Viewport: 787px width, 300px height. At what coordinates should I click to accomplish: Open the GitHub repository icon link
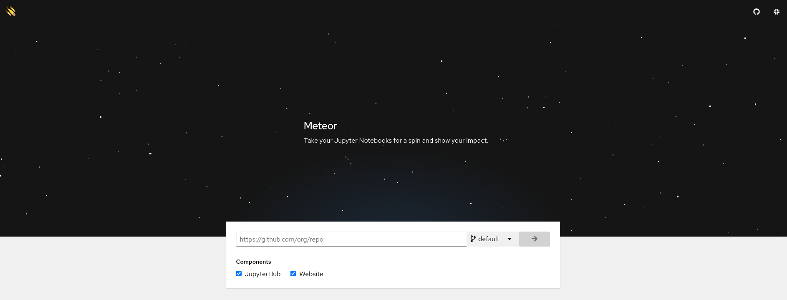757,12
